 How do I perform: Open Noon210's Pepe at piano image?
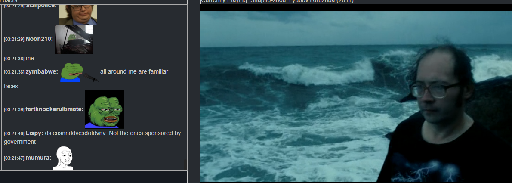click(74, 39)
